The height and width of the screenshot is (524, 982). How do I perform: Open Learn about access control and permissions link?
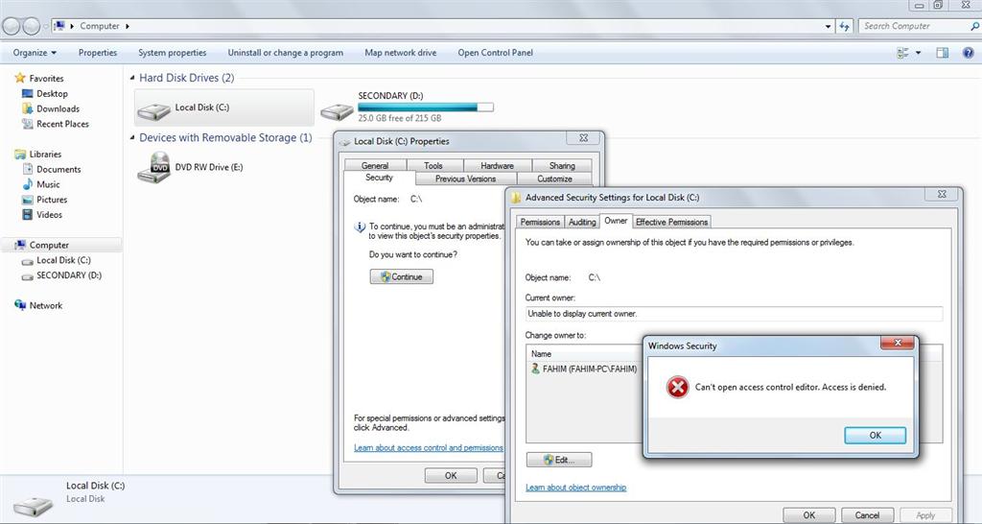[429, 447]
